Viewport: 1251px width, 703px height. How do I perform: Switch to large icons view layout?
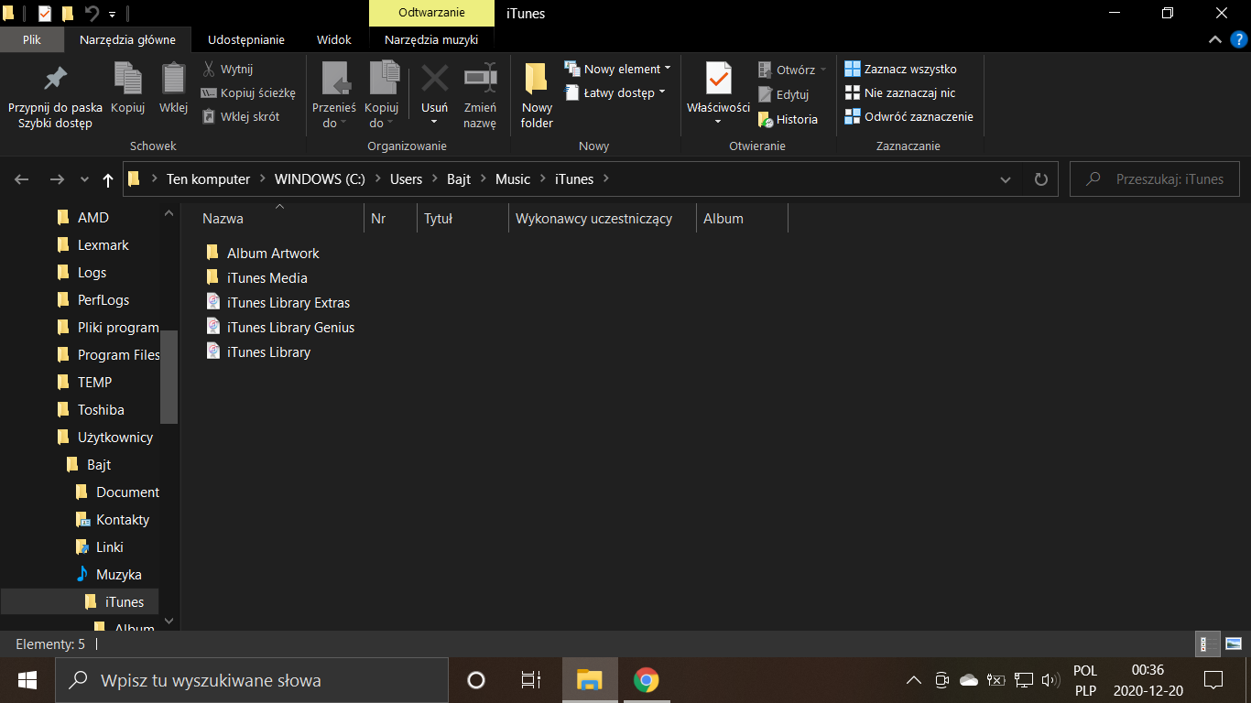click(x=1233, y=644)
